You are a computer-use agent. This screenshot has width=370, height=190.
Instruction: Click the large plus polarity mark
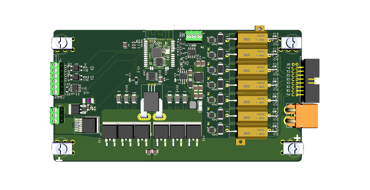pos(297,138)
